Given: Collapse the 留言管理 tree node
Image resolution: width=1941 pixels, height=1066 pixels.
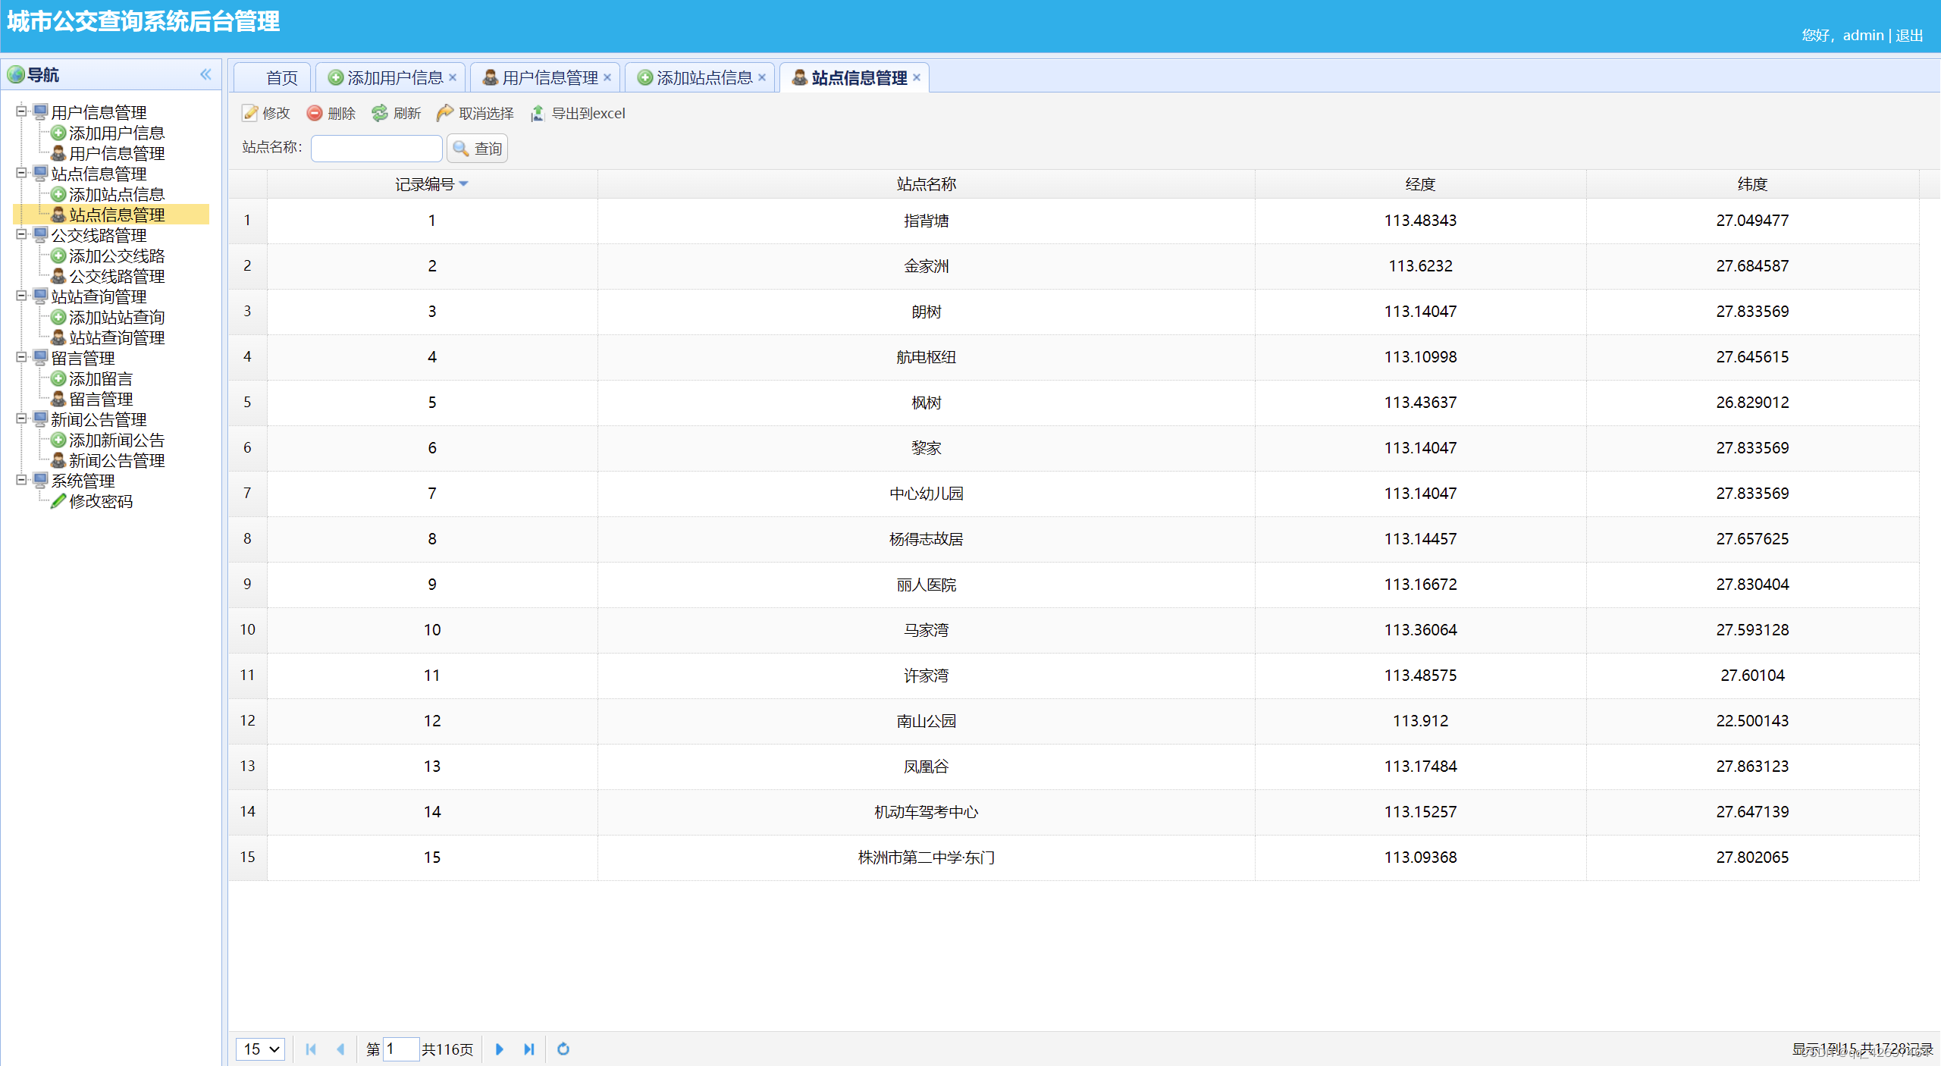Looking at the screenshot, I should 21,357.
